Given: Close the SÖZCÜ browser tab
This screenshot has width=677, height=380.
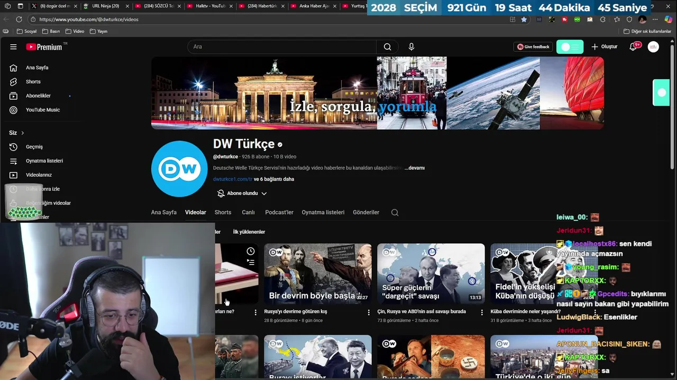Looking at the screenshot, I should (x=179, y=6).
